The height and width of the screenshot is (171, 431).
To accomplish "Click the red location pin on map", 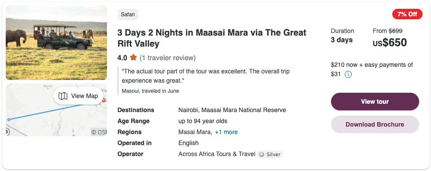I will point(104,101).
